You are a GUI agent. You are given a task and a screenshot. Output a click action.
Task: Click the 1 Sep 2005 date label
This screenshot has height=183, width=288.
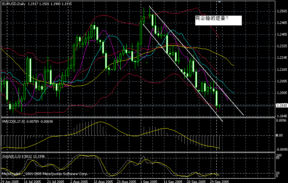coord(149,182)
